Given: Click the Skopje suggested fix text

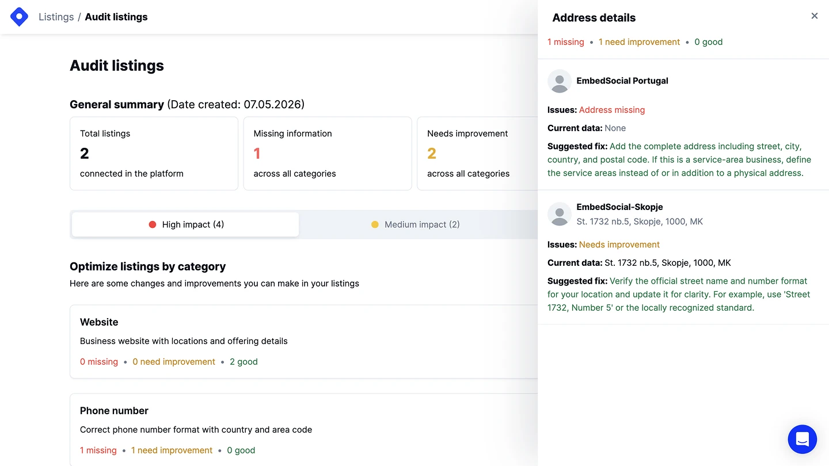Looking at the screenshot, I should point(679,294).
